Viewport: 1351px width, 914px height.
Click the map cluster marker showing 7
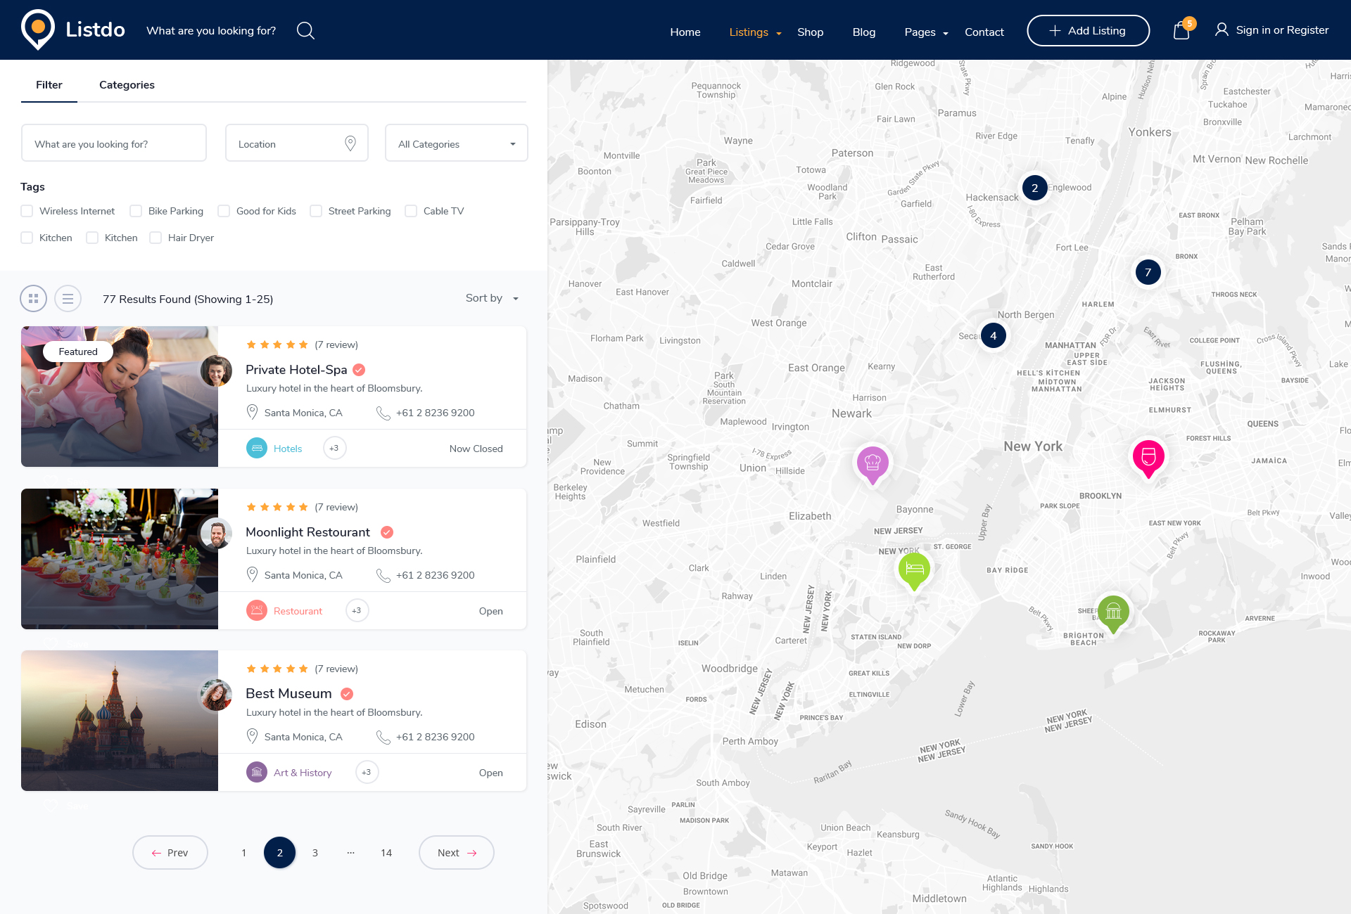[x=1148, y=272]
